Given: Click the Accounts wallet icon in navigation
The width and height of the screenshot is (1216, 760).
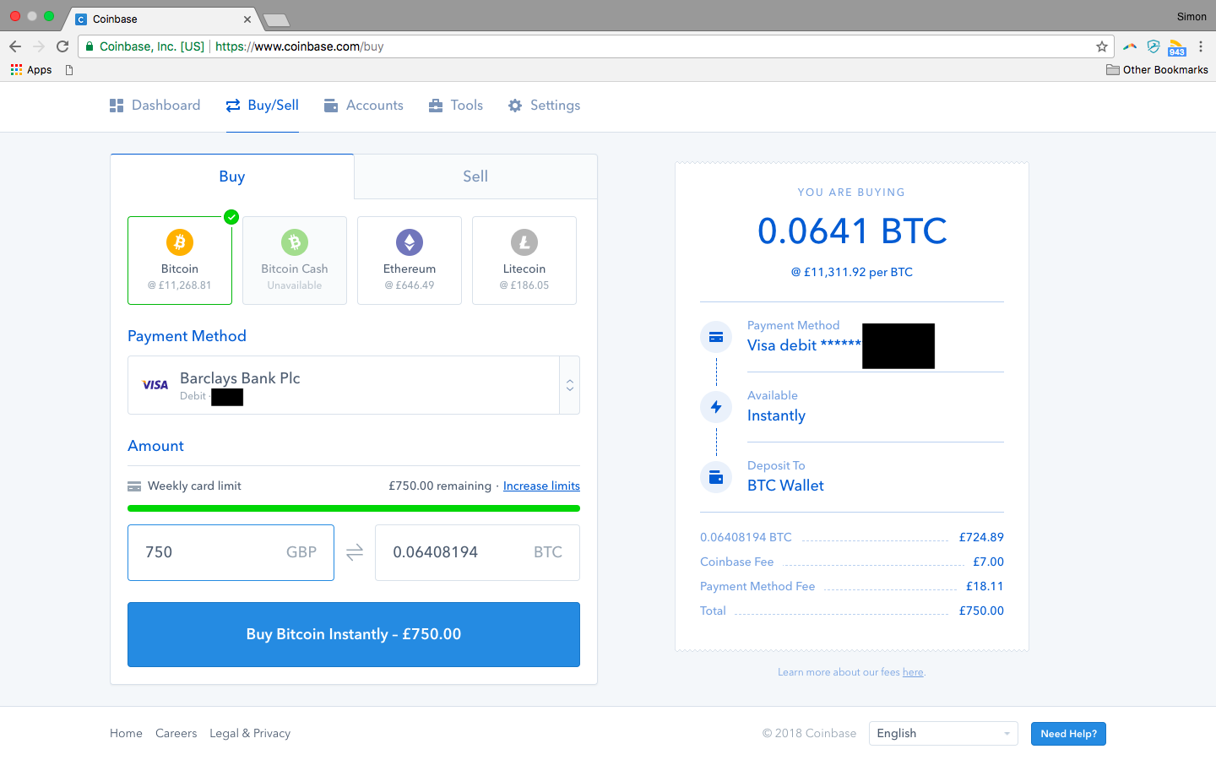Looking at the screenshot, I should (331, 106).
